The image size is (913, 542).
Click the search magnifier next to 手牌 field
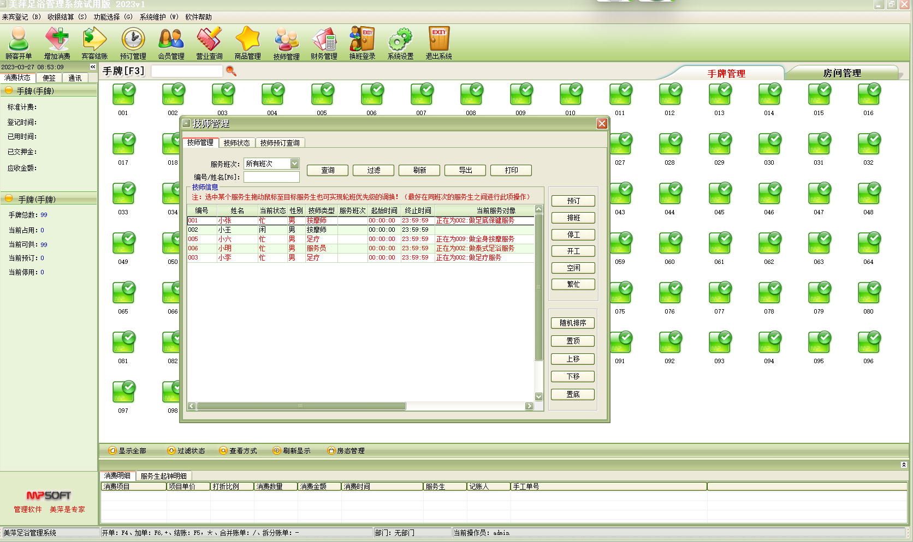point(231,71)
